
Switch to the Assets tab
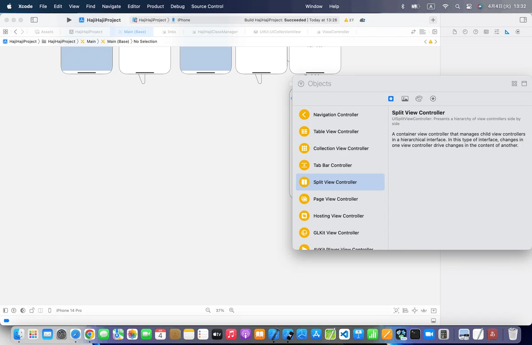[x=43, y=32]
